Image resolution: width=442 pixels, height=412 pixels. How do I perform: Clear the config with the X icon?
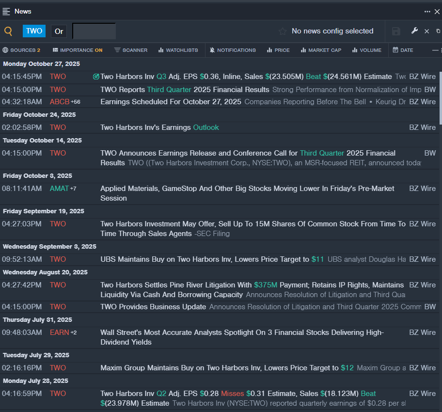coord(426,32)
